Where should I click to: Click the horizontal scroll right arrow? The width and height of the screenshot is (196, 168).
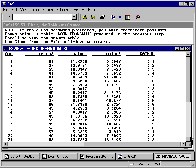tap(183, 144)
